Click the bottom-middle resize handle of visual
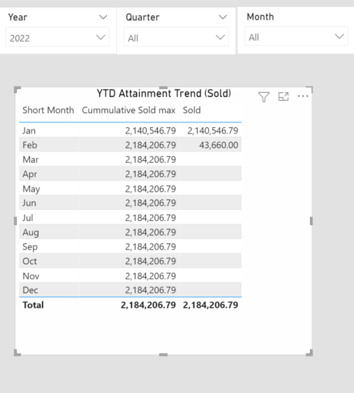This screenshot has width=354, height=393. pos(163,355)
